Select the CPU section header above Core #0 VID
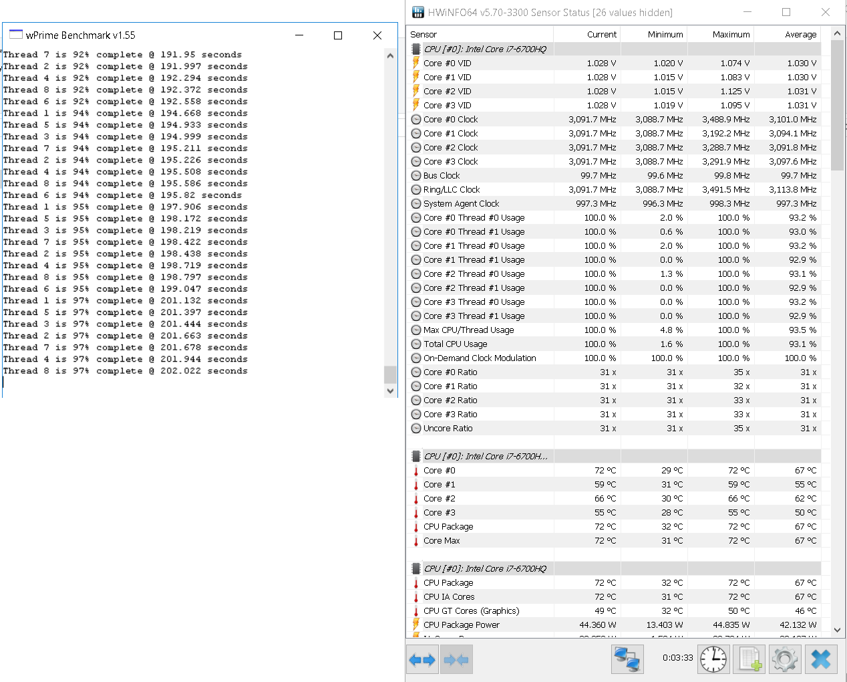 pyautogui.click(x=614, y=49)
